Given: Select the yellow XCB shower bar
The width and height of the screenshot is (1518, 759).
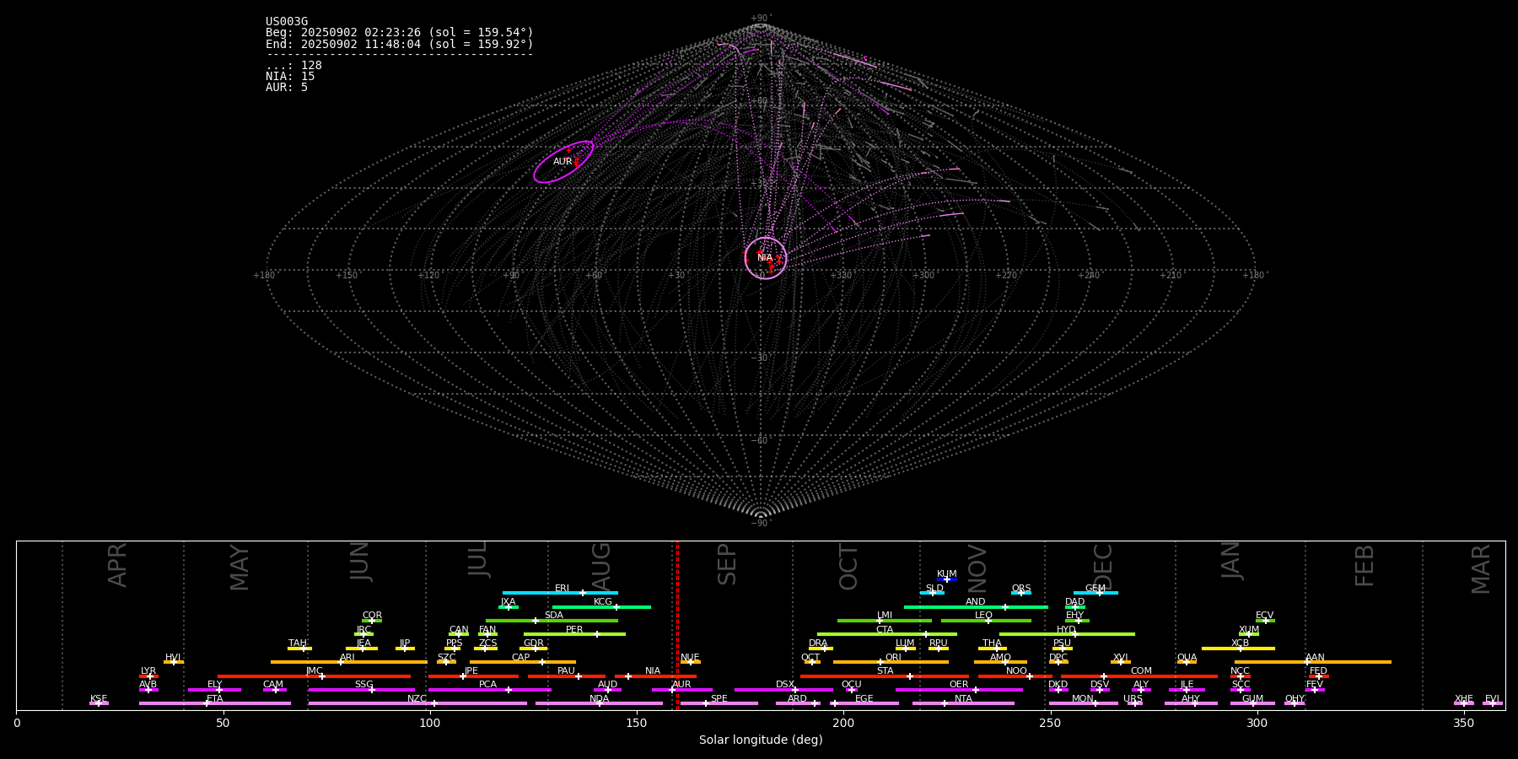Looking at the screenshot, I should click(1238, 648).
